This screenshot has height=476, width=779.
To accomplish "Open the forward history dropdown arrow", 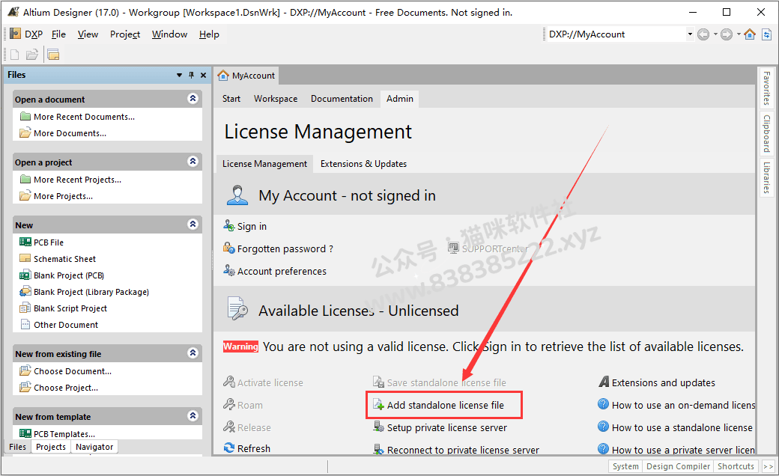I will pyautogui.click(x=739, y=34).
